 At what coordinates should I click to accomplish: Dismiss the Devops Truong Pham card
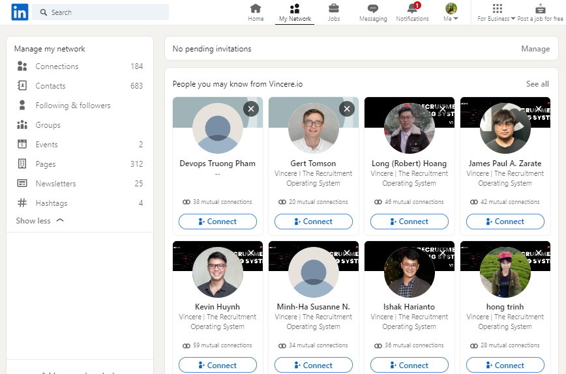(251, 109)
